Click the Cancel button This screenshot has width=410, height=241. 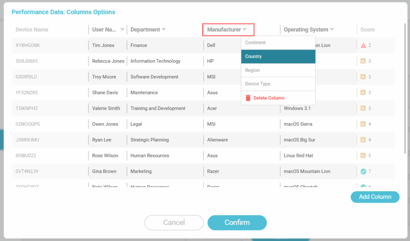[174, 223]
